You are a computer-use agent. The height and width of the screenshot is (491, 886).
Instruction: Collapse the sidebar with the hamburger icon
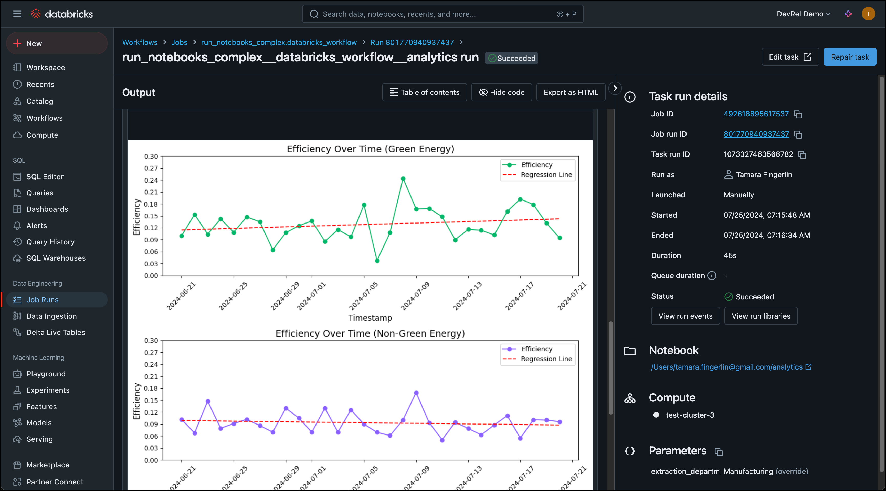coord(17,14)
